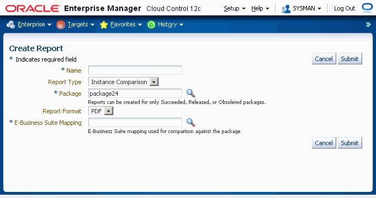This screenshot has height=198, width=376.
Task: Click the Favorites star icon
Action: [104, 25]
